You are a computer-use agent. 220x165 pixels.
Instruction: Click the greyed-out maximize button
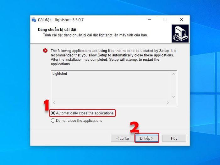(x=165, y=19)
